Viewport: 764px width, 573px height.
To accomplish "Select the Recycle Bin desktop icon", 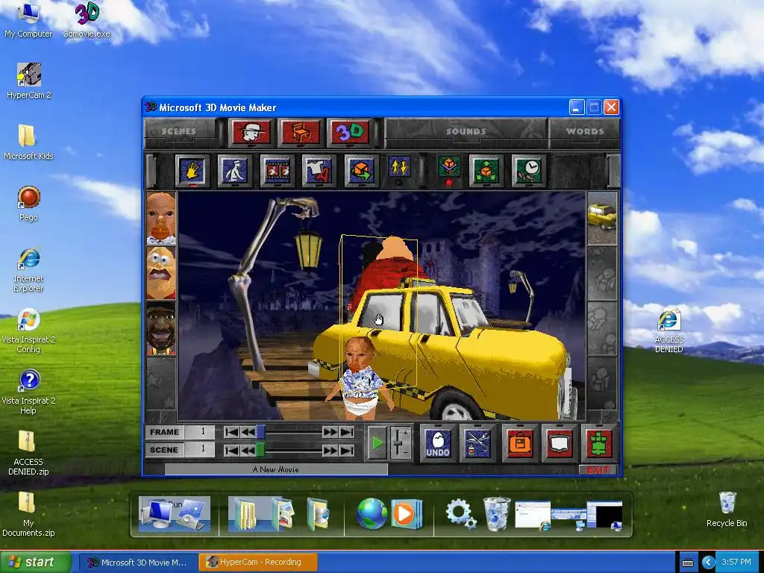I will click(x=727, y=509).
